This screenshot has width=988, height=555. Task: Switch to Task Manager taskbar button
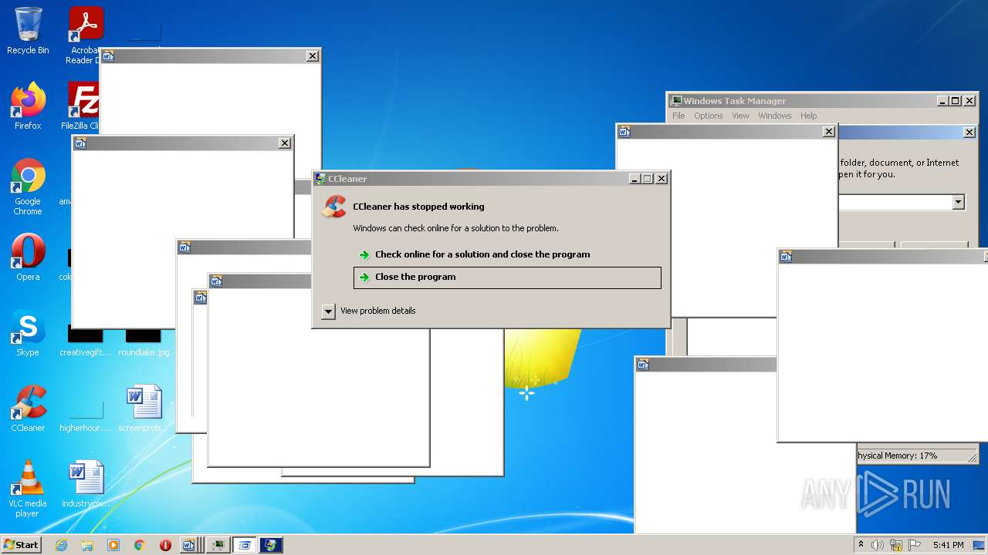218,545
